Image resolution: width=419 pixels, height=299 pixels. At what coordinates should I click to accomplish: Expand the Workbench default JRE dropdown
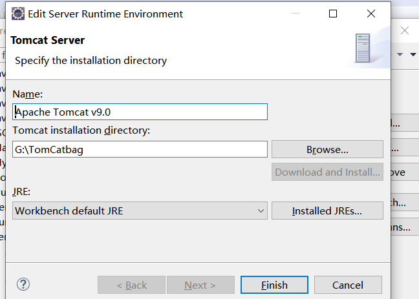point(140,211)
